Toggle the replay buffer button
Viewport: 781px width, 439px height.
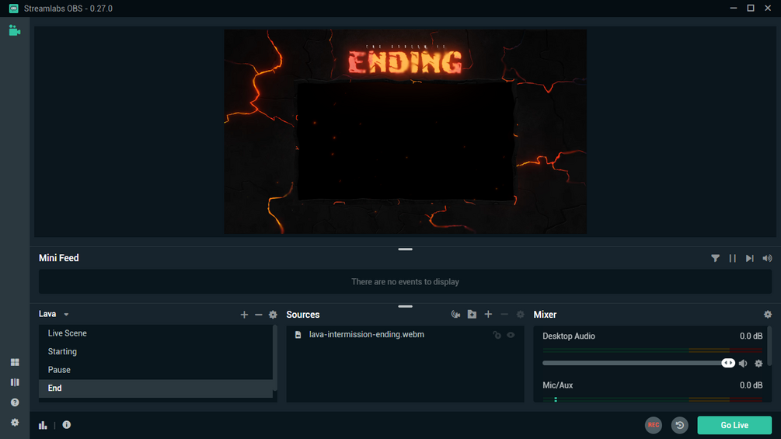[679, 425]
